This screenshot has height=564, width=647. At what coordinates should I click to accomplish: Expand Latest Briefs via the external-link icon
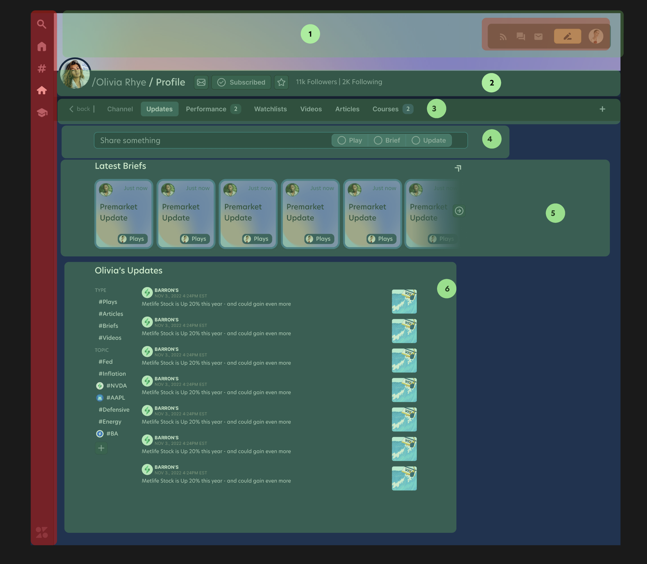pos(458,168)
